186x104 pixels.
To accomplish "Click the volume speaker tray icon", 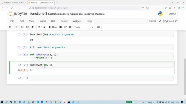I will [169, 102].
